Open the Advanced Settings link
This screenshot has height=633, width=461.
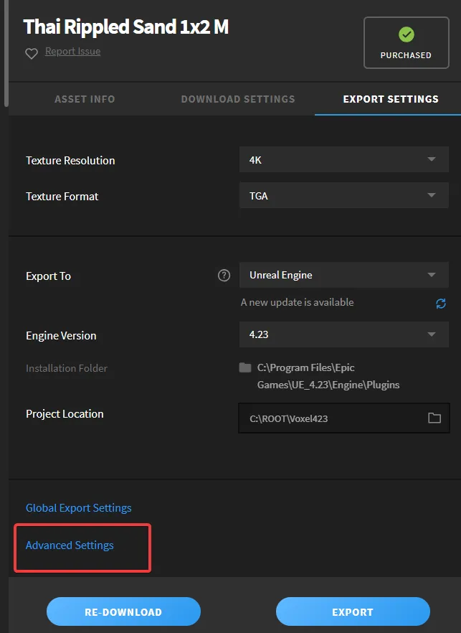(70, 545)
